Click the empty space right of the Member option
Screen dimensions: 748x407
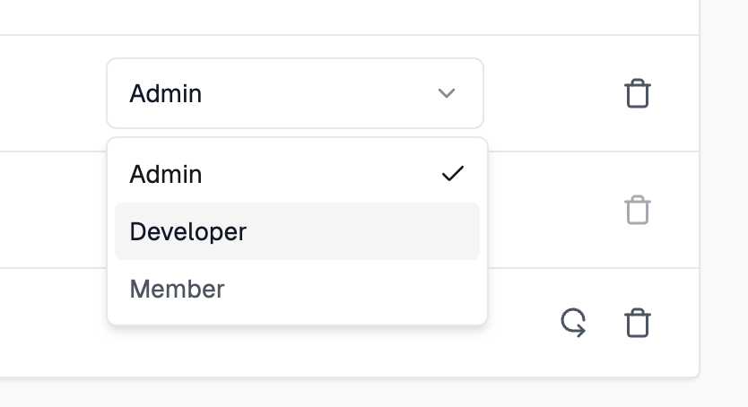(x=352, y=289)
